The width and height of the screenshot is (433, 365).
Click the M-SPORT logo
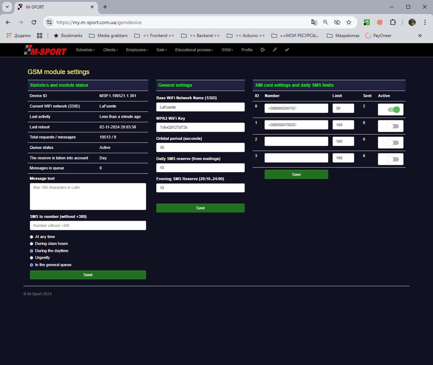(x=45, y=51)
